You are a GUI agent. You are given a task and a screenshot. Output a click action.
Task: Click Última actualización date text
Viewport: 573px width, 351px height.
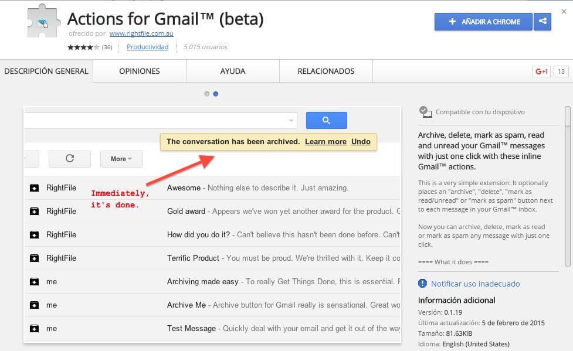coord(482,323)
